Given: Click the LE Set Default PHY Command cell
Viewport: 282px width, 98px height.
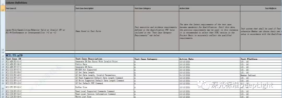Looking at the screenshot, I should point(104,83).
